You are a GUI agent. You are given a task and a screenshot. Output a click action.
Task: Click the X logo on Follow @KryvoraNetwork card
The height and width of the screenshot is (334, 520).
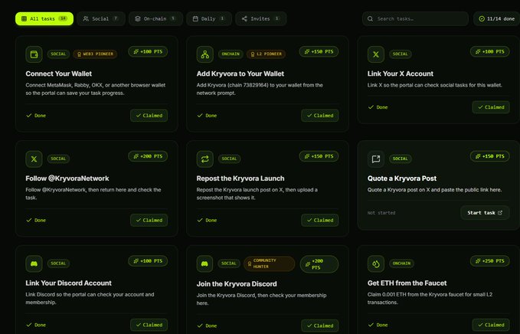pyautogui.click(x=34, y=159)
